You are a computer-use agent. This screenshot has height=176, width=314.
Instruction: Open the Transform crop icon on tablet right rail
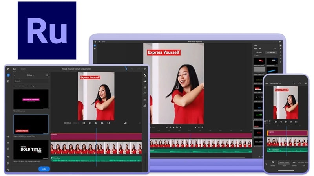coord(145,106)
